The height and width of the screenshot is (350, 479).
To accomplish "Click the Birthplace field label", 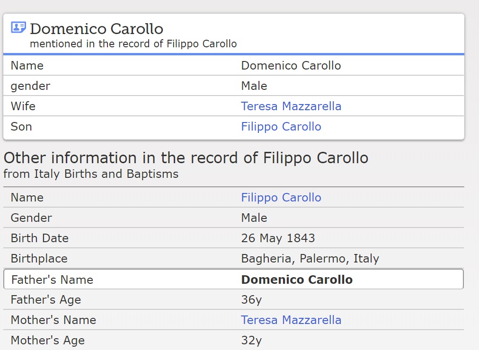I will tap(39, 259).
